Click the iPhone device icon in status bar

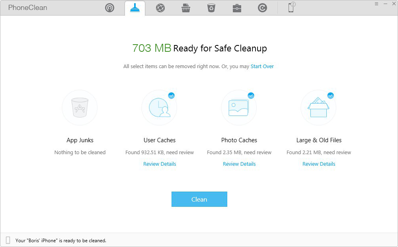pyautogui.click(x=8, y=240)
